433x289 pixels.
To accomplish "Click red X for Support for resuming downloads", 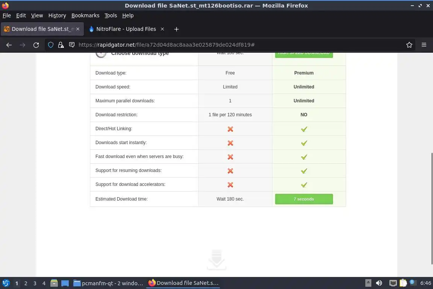I will coord(230,170).
